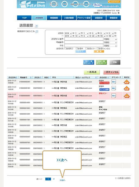Sort by 送信日時 column header arrows
The width and height of the screenshot is (139, 187).
17,78
